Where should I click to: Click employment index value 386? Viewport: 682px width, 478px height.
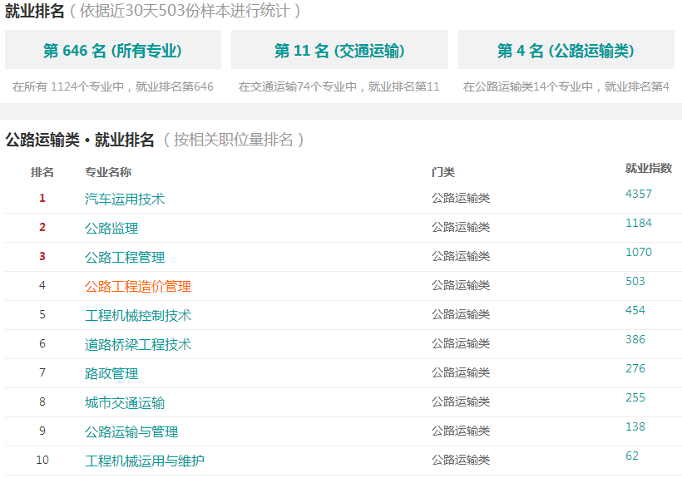tap(635, 339)
